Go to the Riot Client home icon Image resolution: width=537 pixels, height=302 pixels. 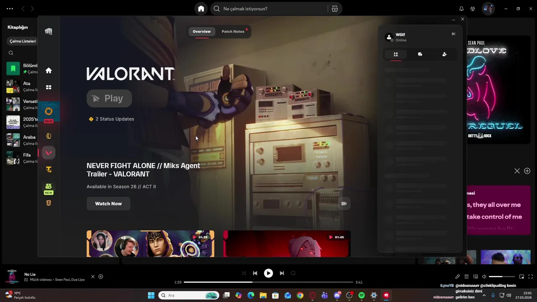pyautogui.click(x=49, y=70)
